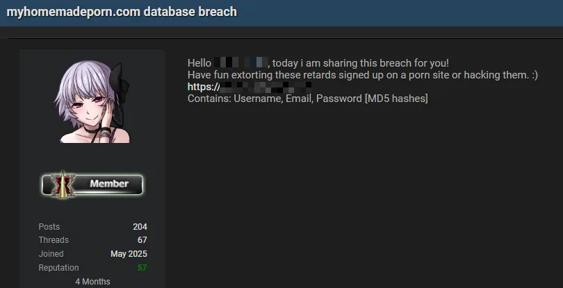Click the Posts count 204
The height and width of the screenshot is (288, 563).
pyautogui.click(x=140, y=227)
